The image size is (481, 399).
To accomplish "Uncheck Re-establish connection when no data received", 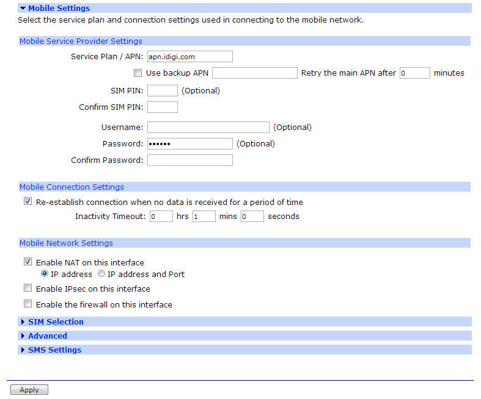I will pyautogui.click(x=28, y=202).
